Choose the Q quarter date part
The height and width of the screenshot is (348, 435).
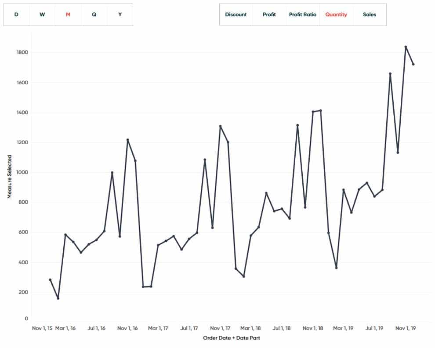[x=94, y=14]
